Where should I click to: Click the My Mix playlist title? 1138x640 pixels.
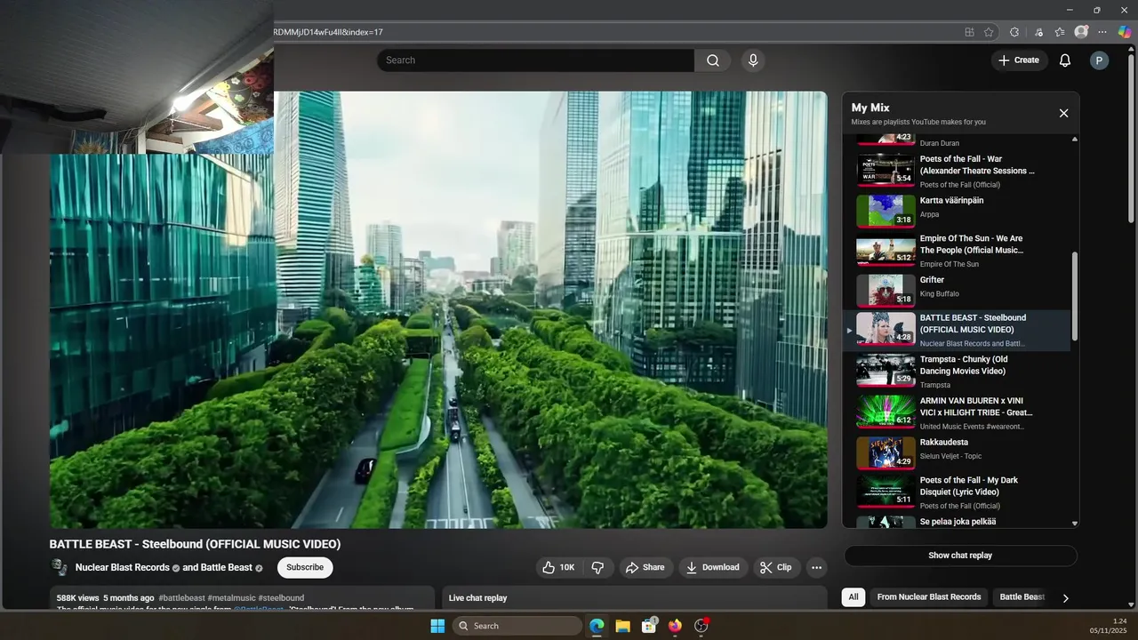870,108
